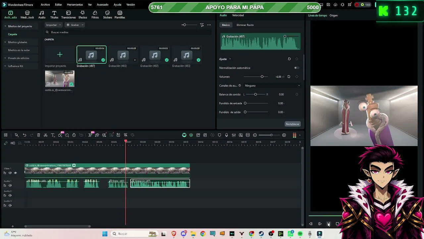
Task: Switch to the Velocidad tab
Action: click(238, 15)
